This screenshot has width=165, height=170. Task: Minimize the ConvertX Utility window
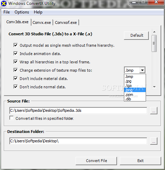(134, 2)
